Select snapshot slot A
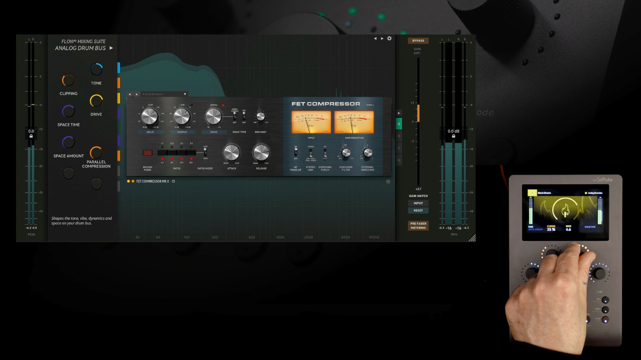The image size is (641, 360). pyautogui.click(x=399, y=124)
